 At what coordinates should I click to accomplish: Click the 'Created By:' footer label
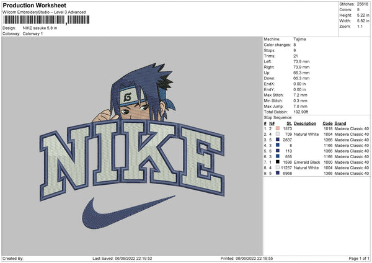[13, 259]
